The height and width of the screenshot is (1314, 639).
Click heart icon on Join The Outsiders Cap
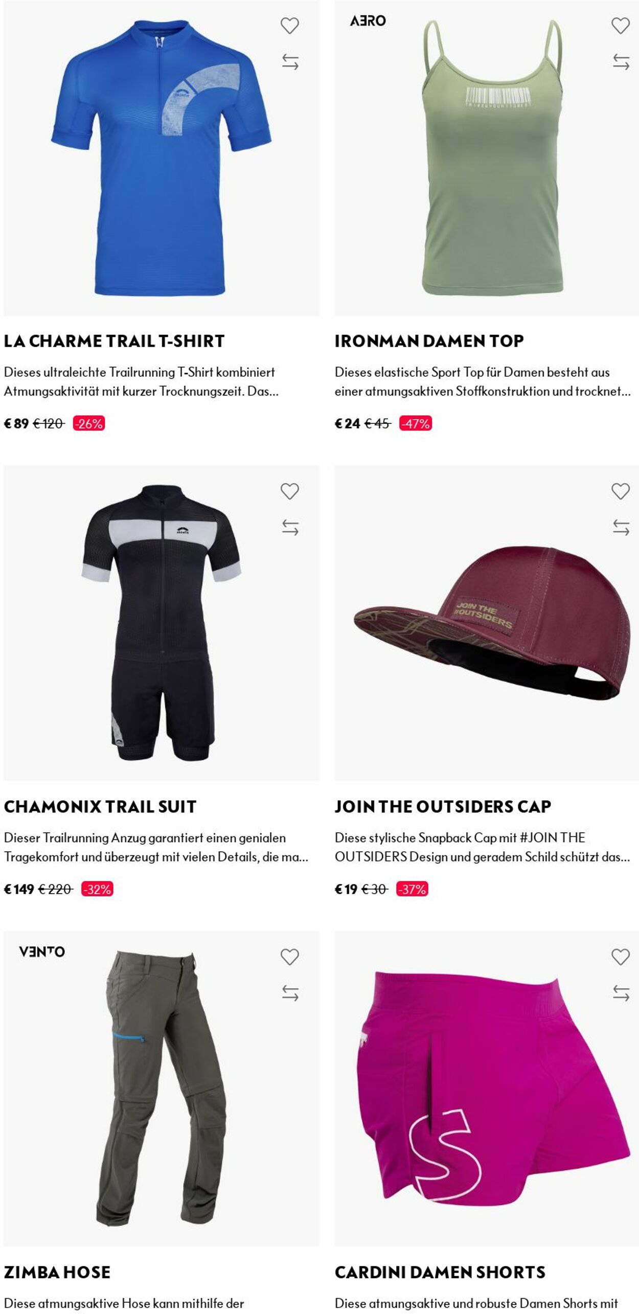(620, 491)
